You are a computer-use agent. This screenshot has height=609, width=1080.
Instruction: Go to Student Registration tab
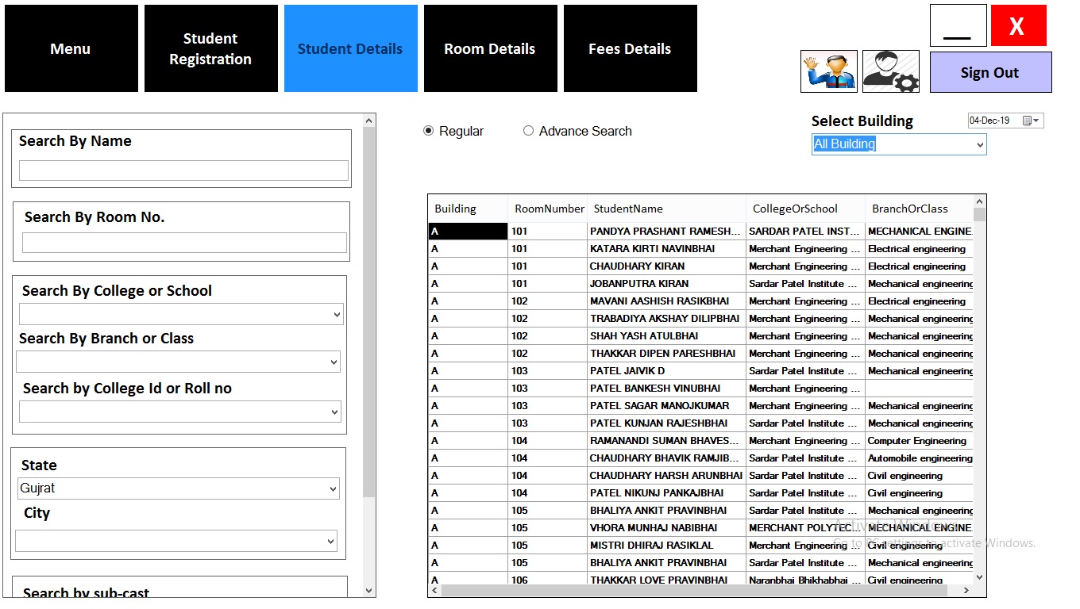[210, 48]
